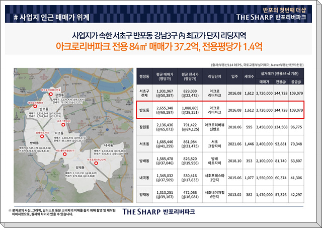The image size is (322, 228).
Task: Click the 1,446 households cell
Action: pyautogui.click(x=249, y=144)
